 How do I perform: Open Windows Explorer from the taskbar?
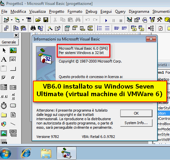[46, 153]
